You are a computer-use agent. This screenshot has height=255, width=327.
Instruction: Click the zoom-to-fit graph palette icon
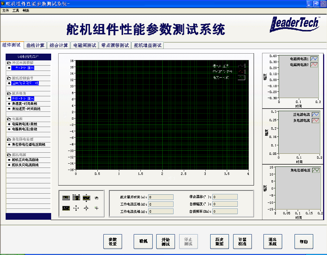(66, 208)
